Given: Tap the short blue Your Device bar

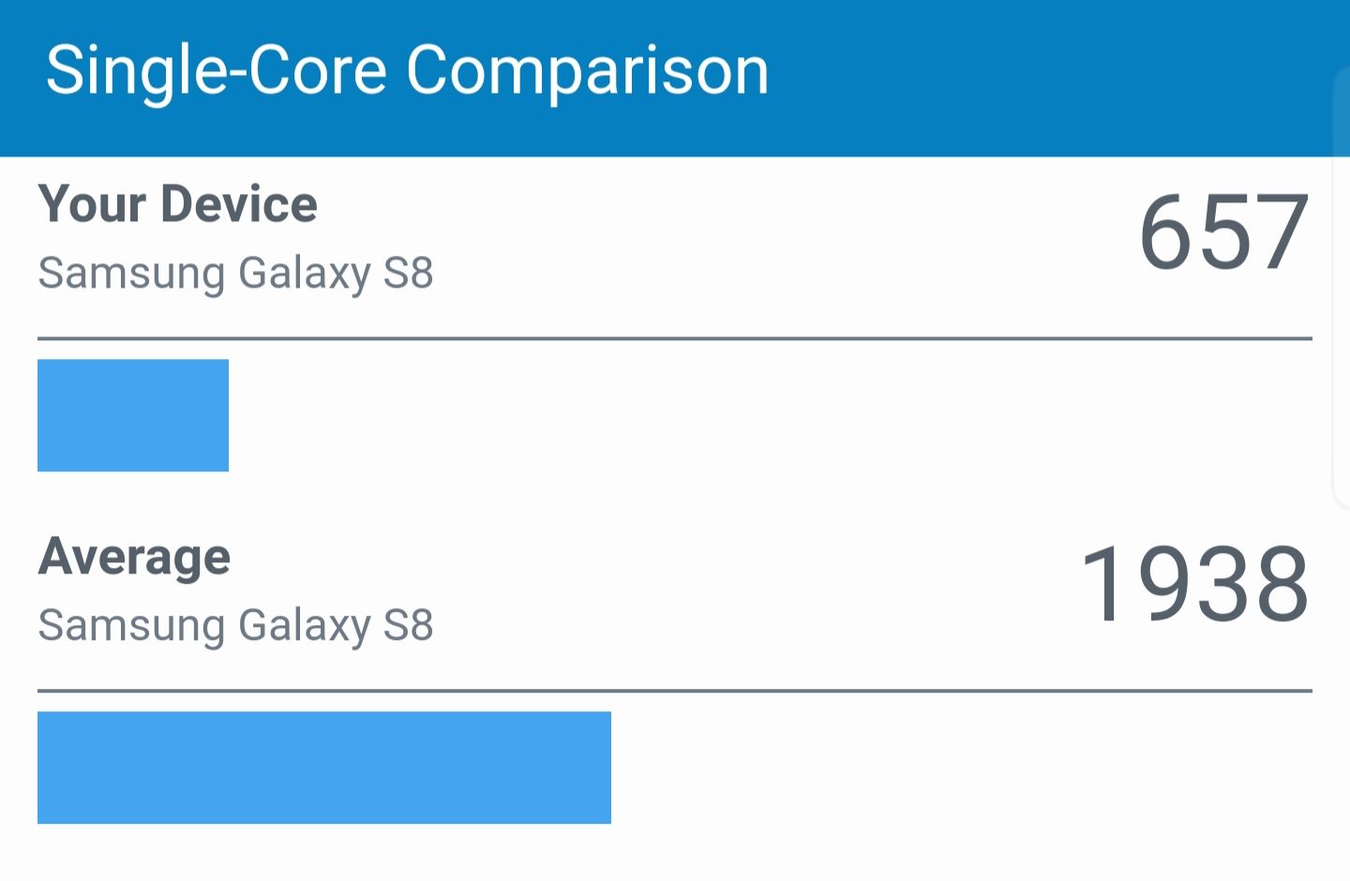Looking at the screenshot, I should coord(133,415).
